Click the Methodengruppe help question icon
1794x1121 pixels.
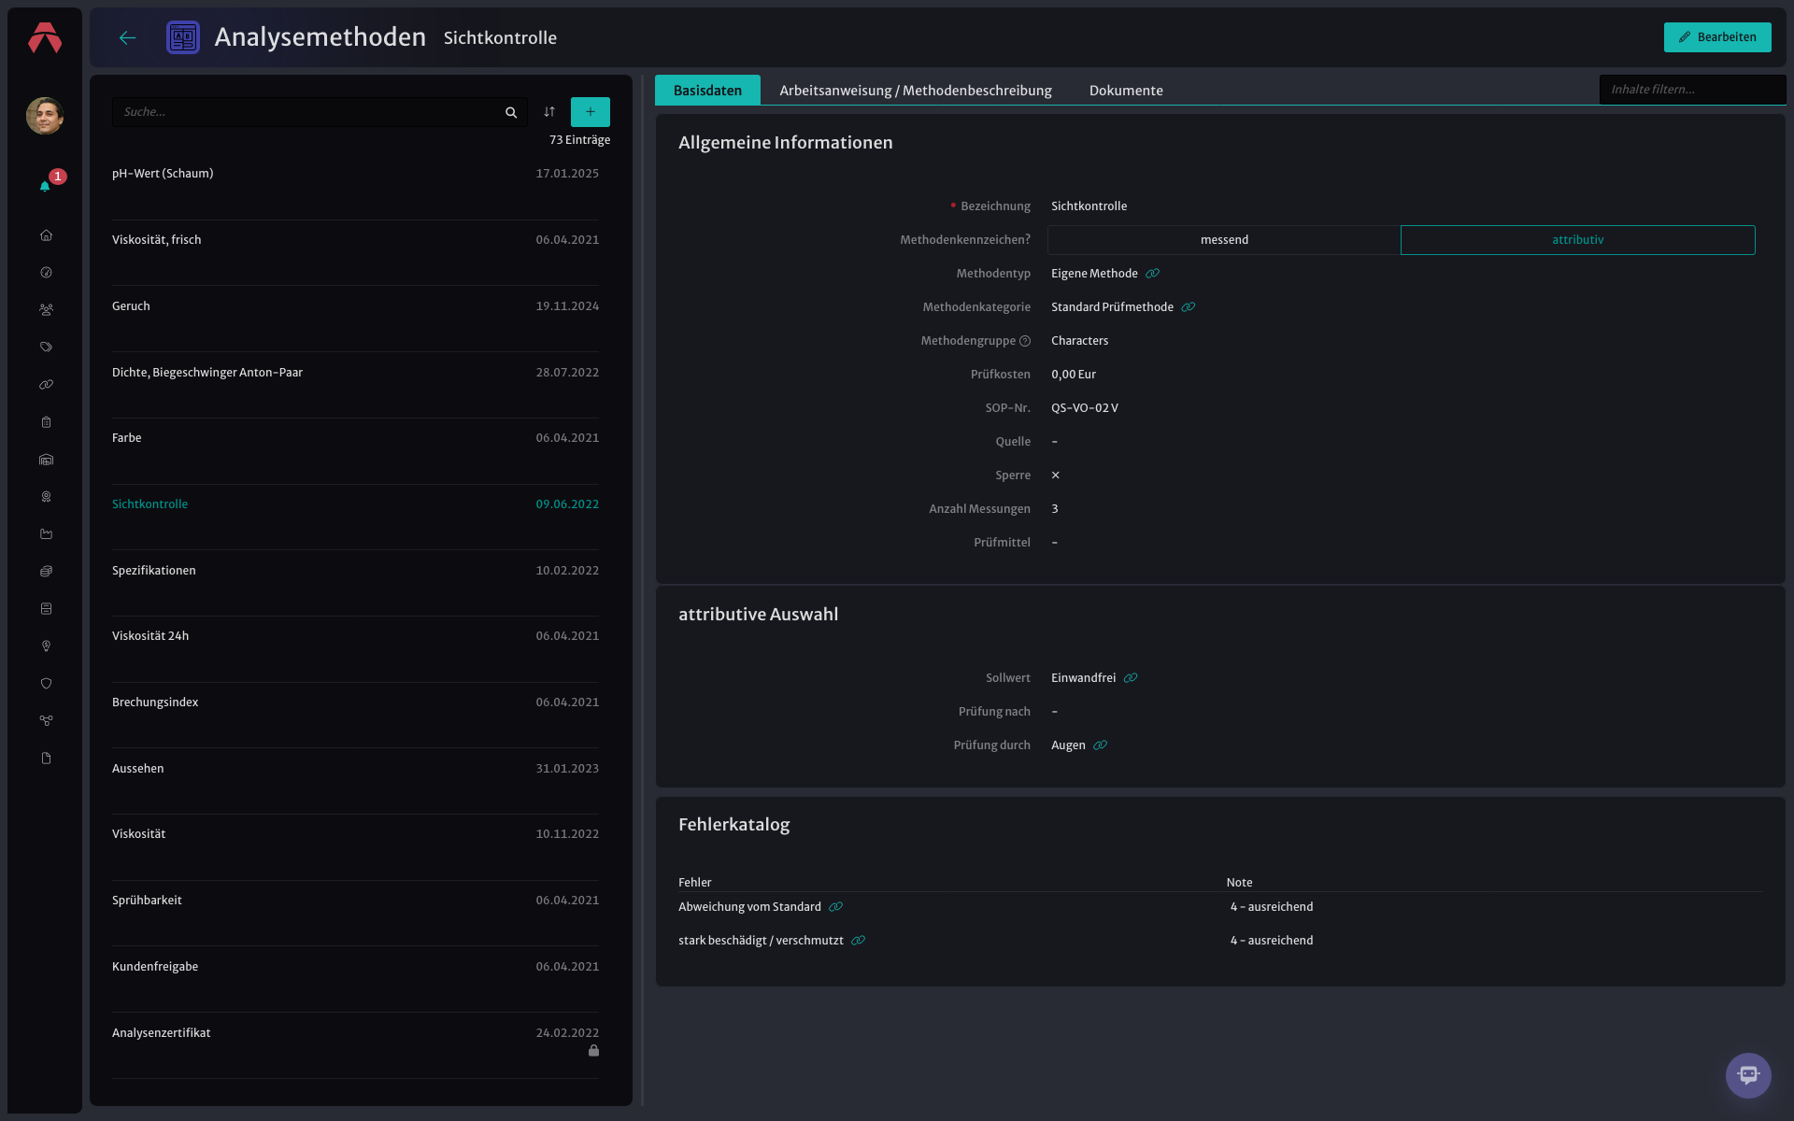coord(1025,341)
